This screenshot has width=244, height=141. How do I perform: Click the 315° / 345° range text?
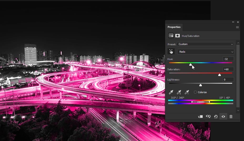click(177, 98)
